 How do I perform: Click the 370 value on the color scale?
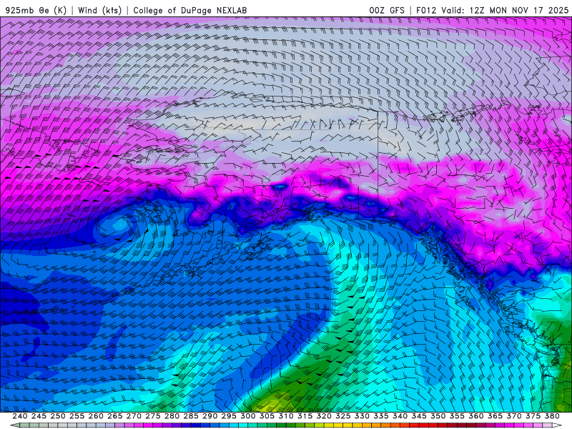513,416
